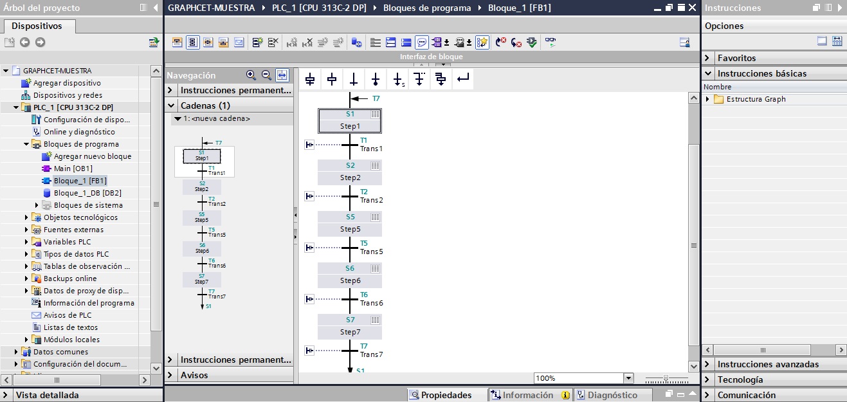Insert a new step and transition element
Image resolution: width=847 pixels, height=402 pixels.
pos(310,78)
